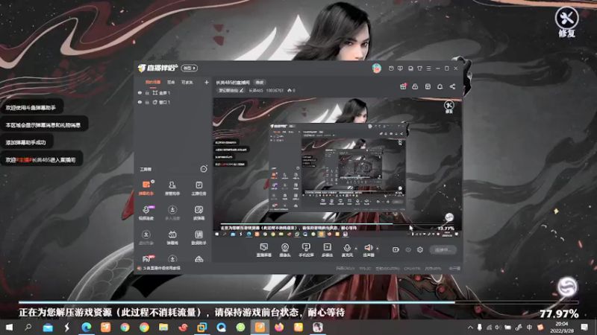Open Windows Start menu
Screen dimensions: 597x335
[9, 327]
